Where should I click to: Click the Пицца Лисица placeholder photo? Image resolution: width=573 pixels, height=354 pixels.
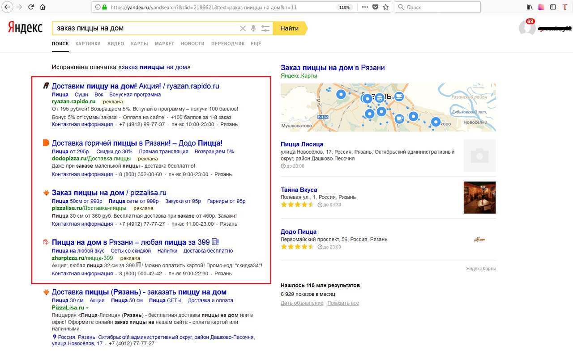[479, 156]
